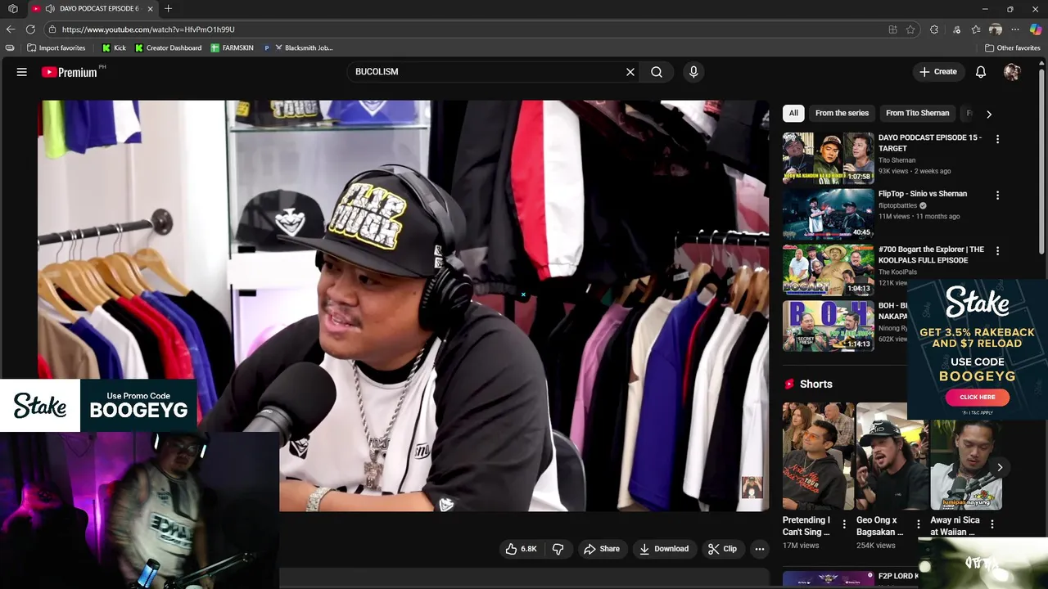Viewport: 1048px width, 589px height.
Task: Open options for Away ni Sica short
Action: [x=992, y=524]
